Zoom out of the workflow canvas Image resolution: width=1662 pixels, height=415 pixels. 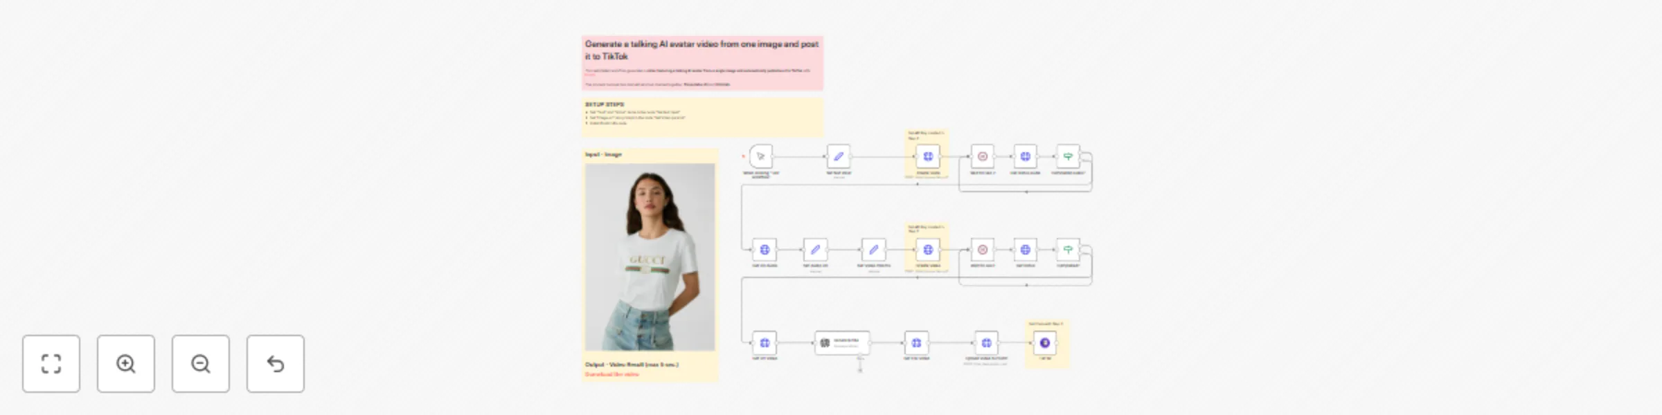click(x=201, y=364)
